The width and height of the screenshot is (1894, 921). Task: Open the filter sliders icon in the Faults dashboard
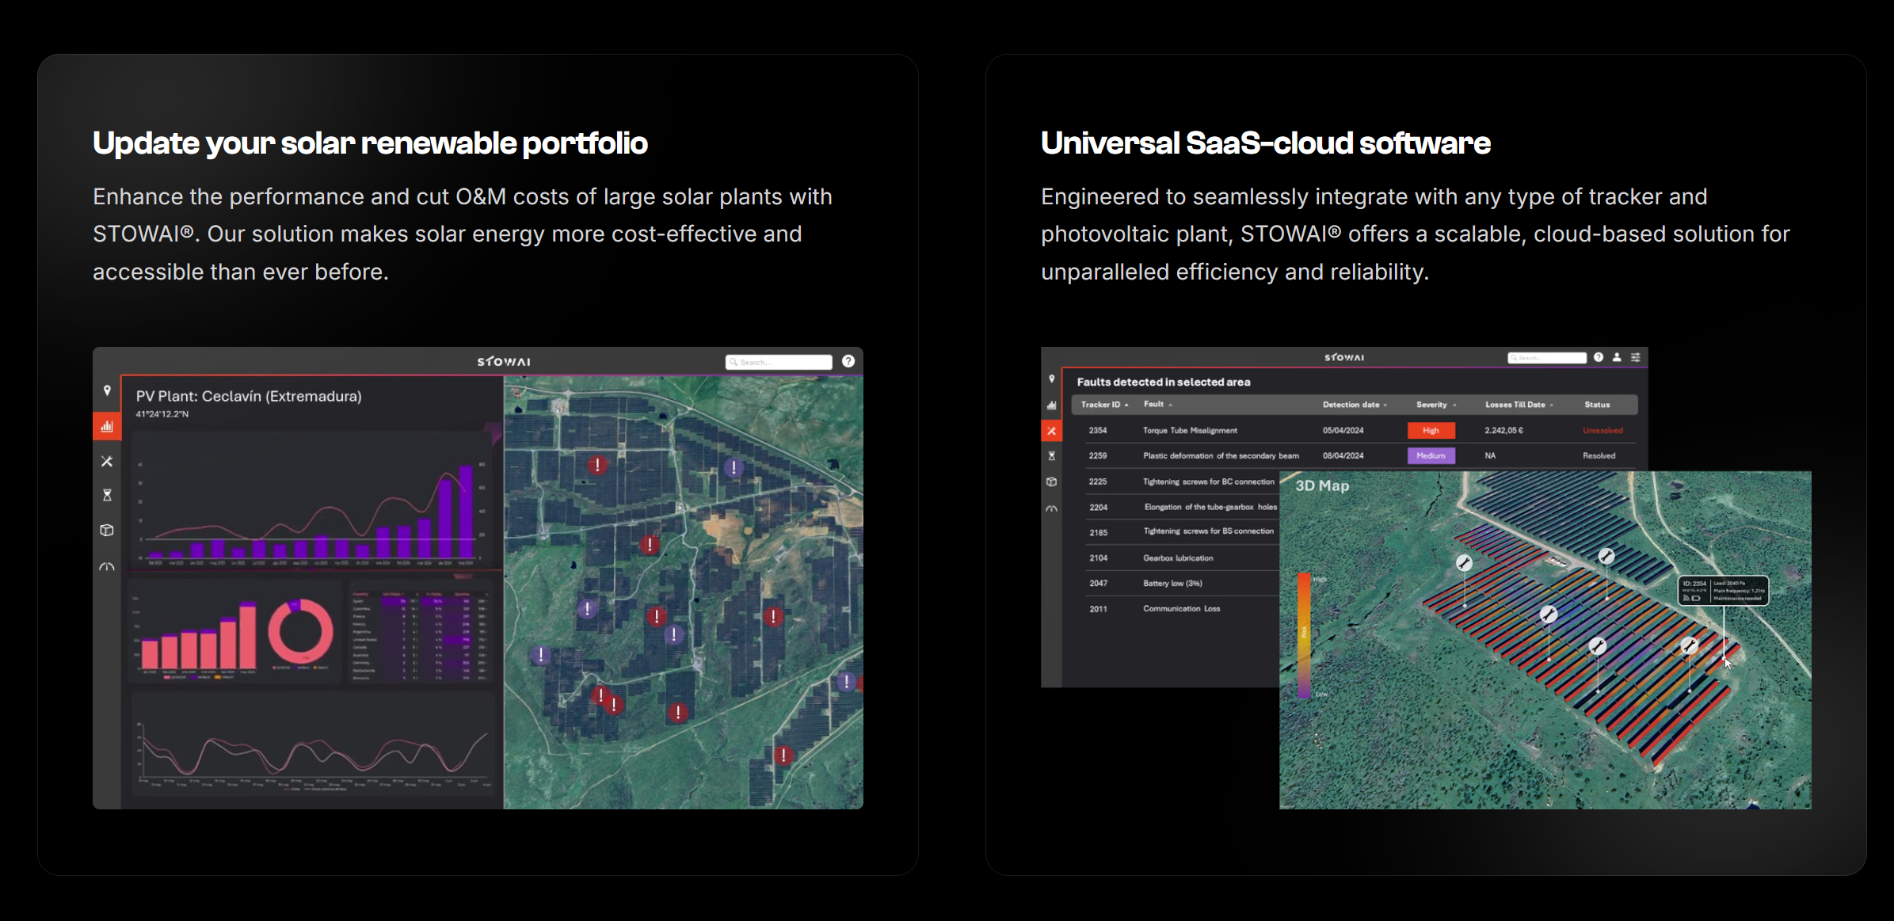[x=1635, y=357]
